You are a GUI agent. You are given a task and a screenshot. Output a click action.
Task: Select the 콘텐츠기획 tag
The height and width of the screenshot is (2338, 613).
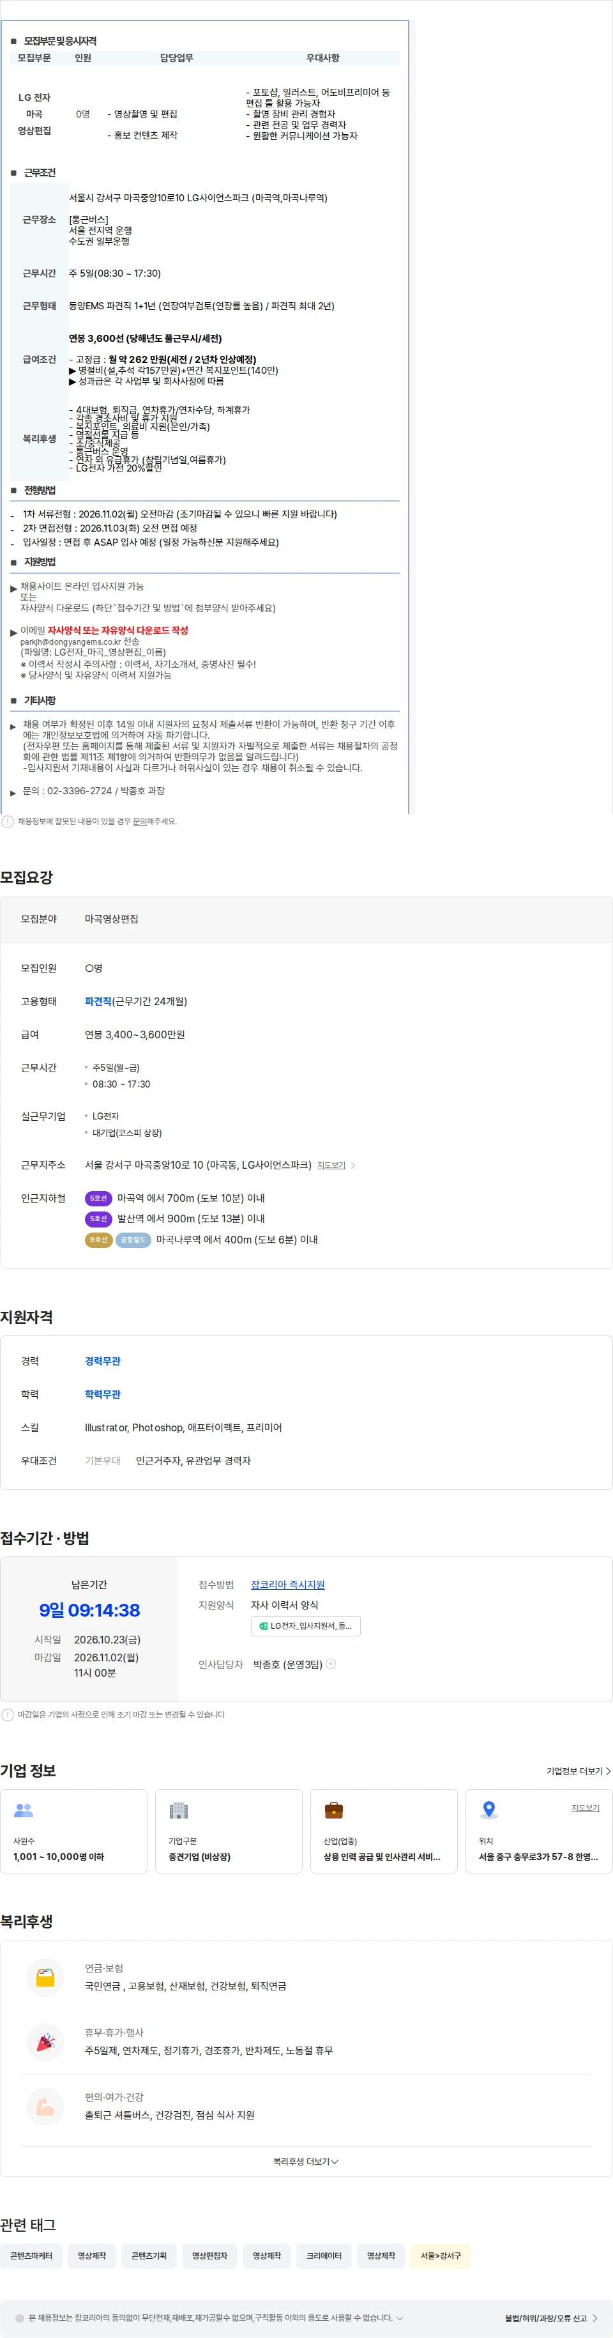pos(149,2256)
